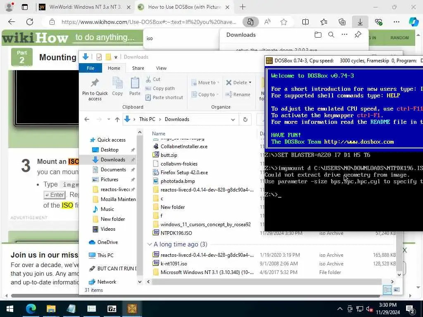Open the Home ribbon tab
Image resolution: width=423 pixels, height=317 pixels.
pos(114,68)
